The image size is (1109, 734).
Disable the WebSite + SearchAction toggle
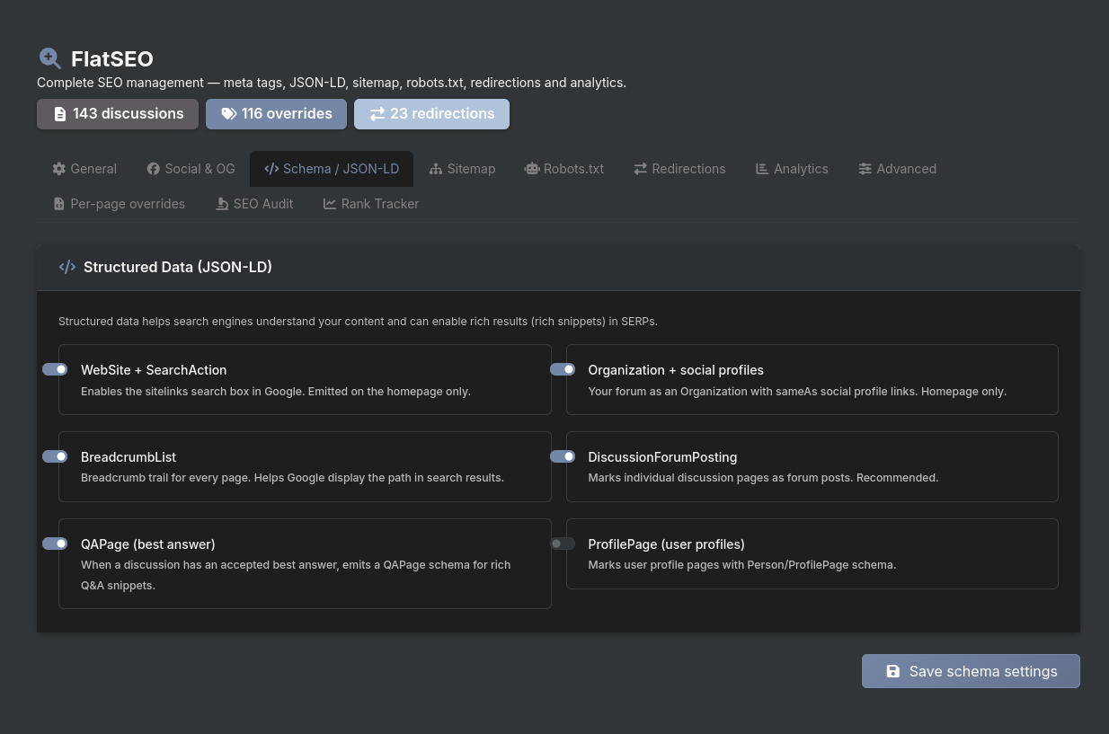[x=55, y=369]
